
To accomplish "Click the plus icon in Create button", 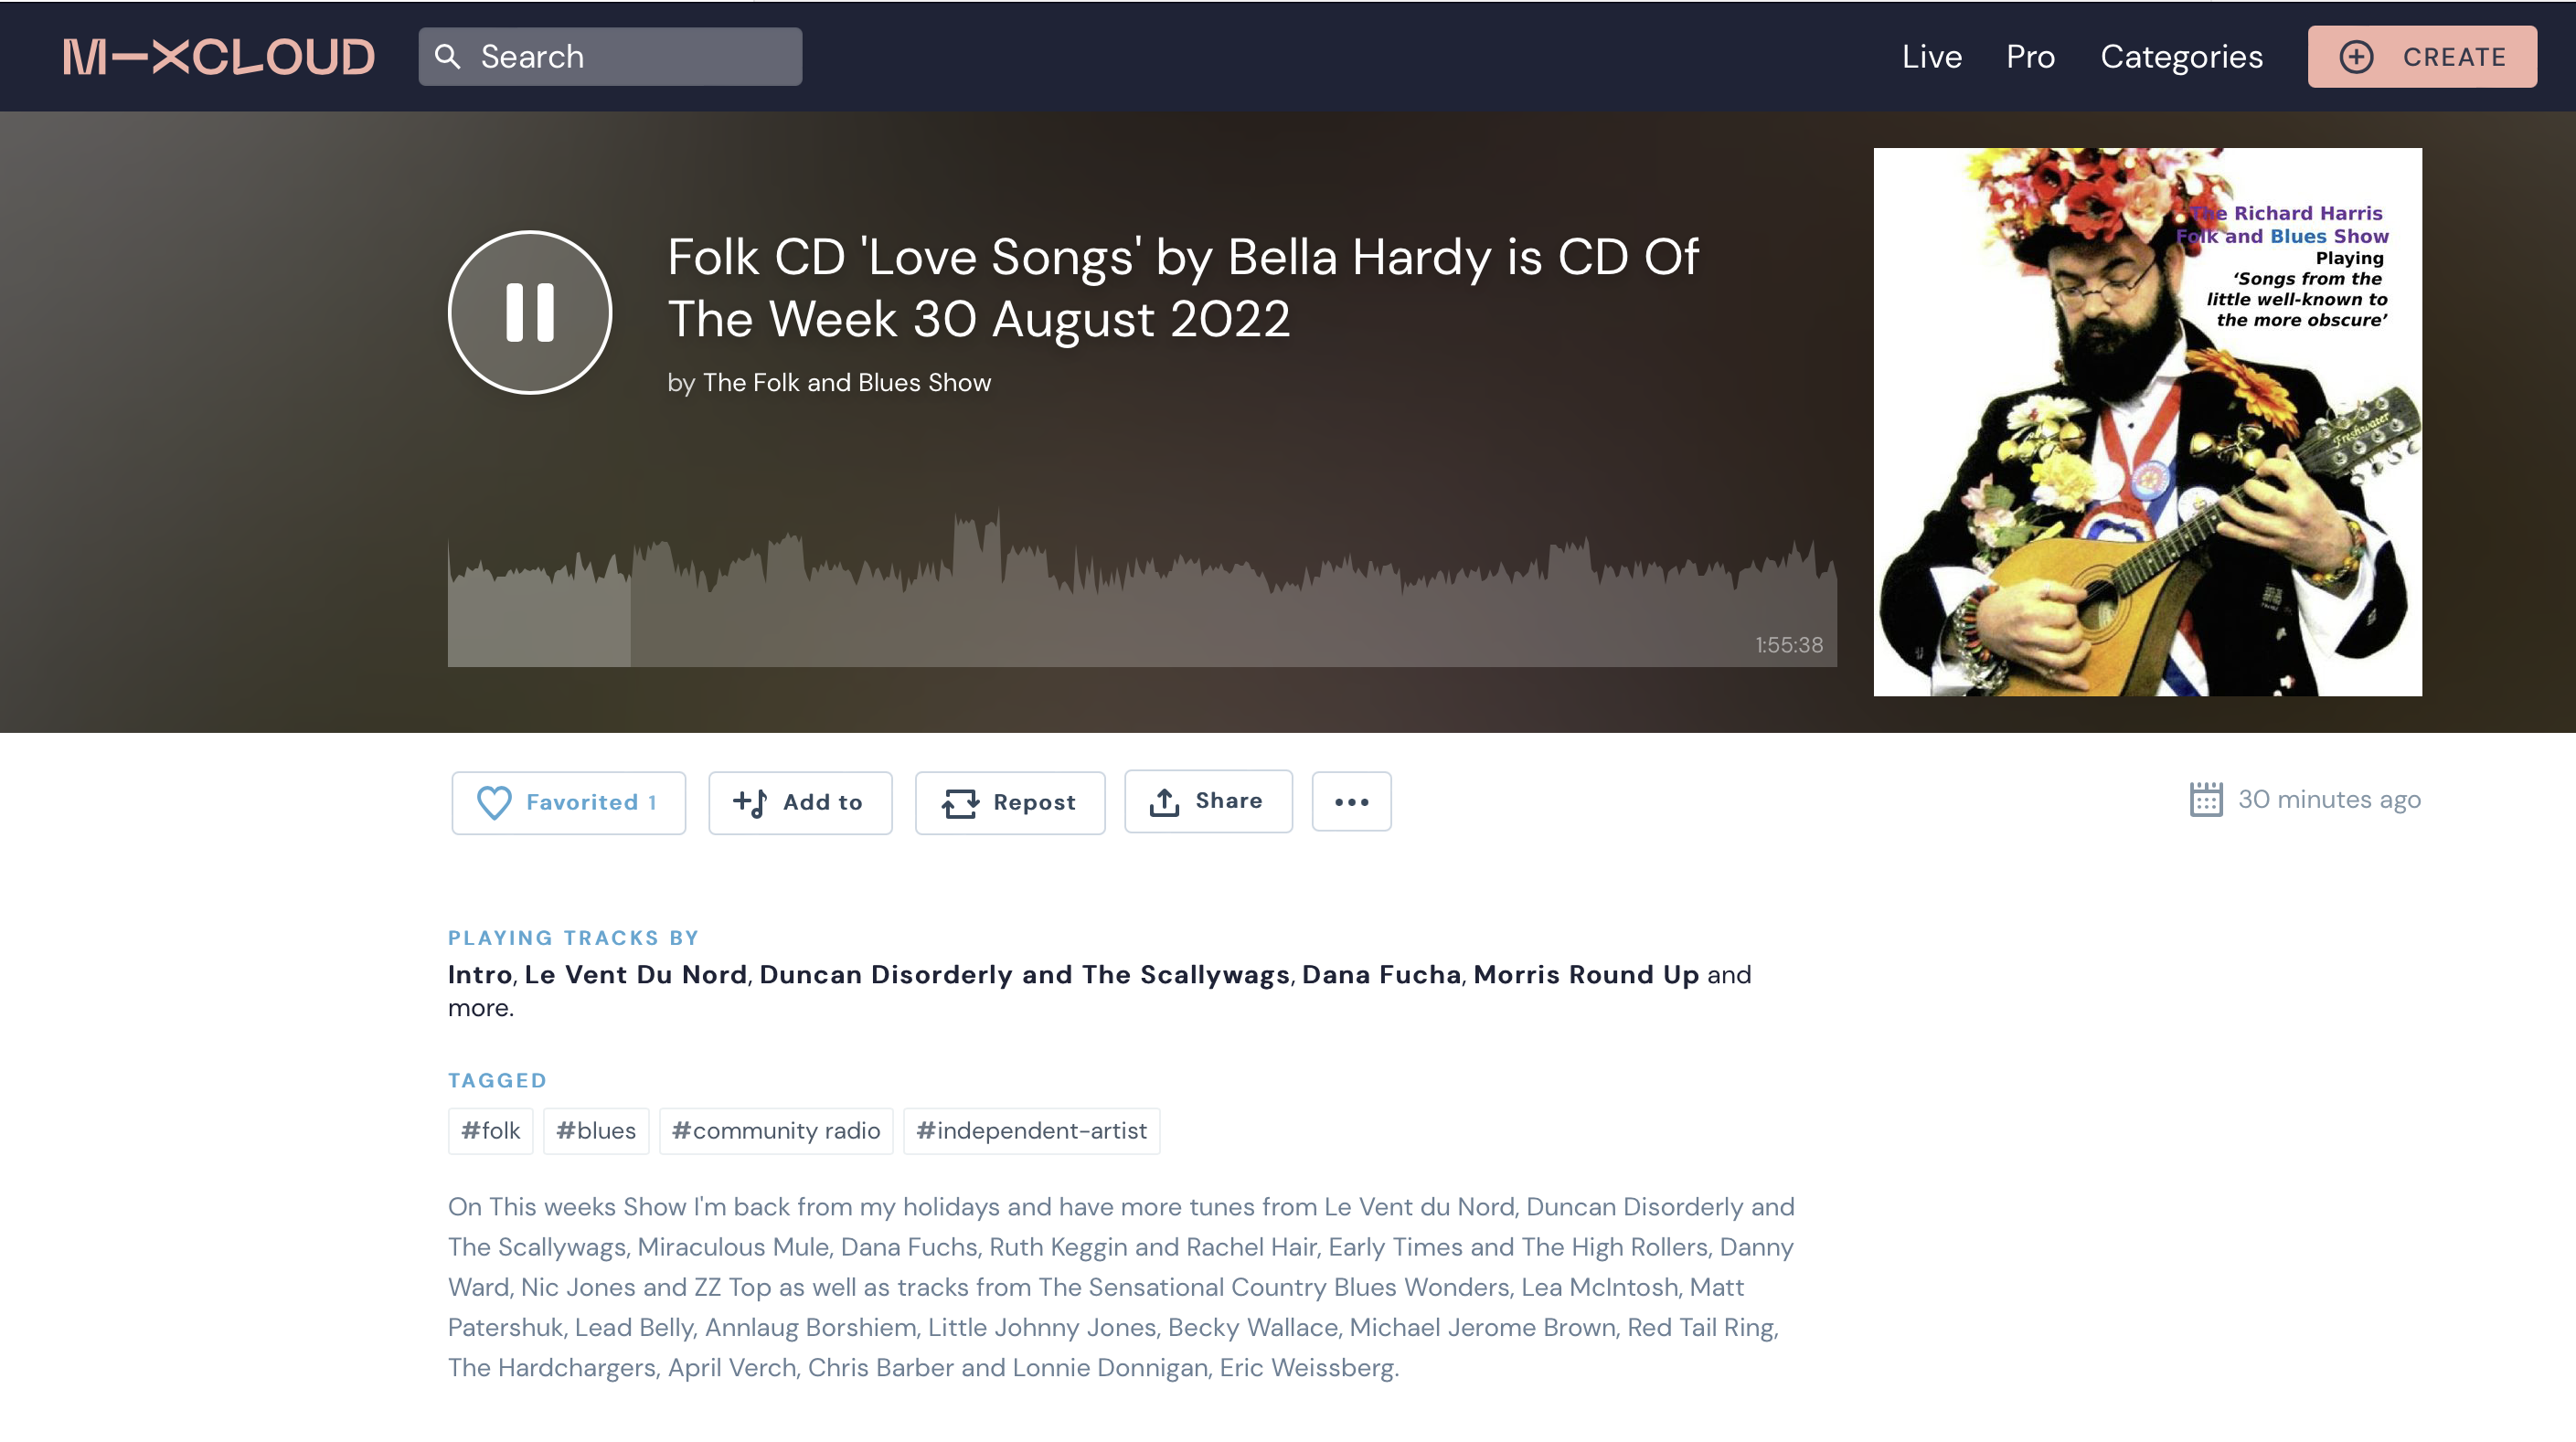I will [2356, 57].
